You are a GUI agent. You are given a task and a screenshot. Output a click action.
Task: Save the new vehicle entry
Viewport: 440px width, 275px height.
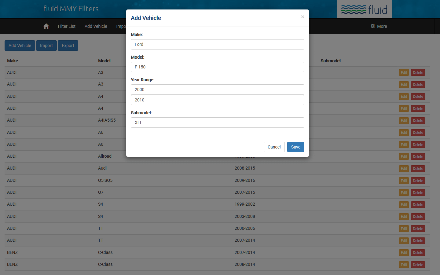[295, 147]
